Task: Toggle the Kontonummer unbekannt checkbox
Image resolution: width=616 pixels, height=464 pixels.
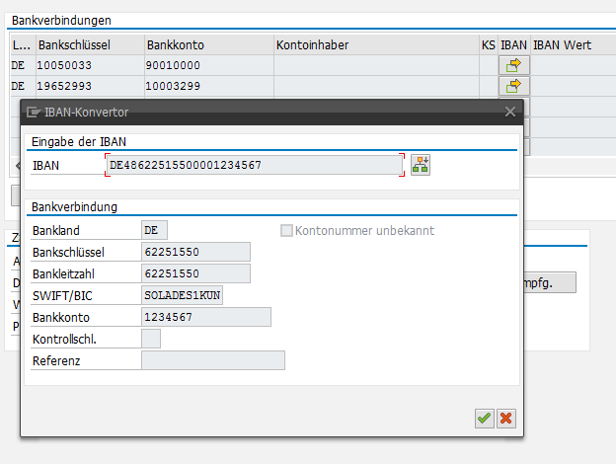Action: click(287, 230)
